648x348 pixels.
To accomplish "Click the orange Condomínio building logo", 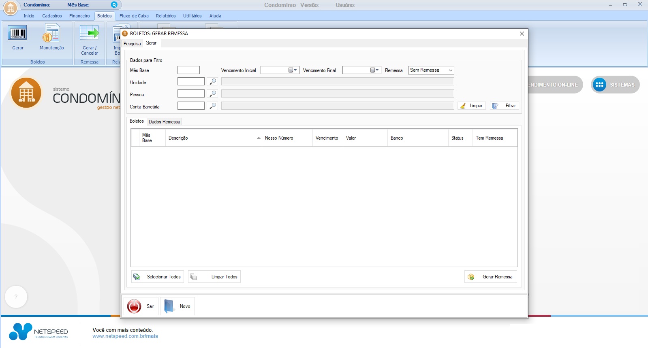I will click(26, 93).
